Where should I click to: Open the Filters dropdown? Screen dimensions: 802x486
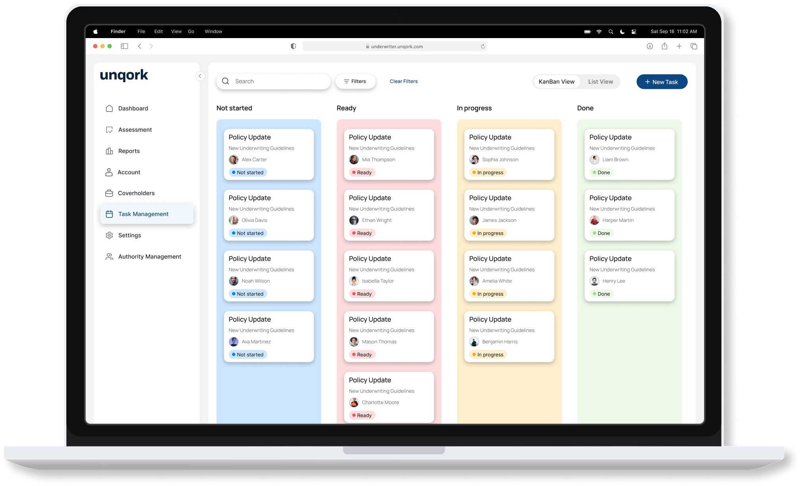point(355,81)
